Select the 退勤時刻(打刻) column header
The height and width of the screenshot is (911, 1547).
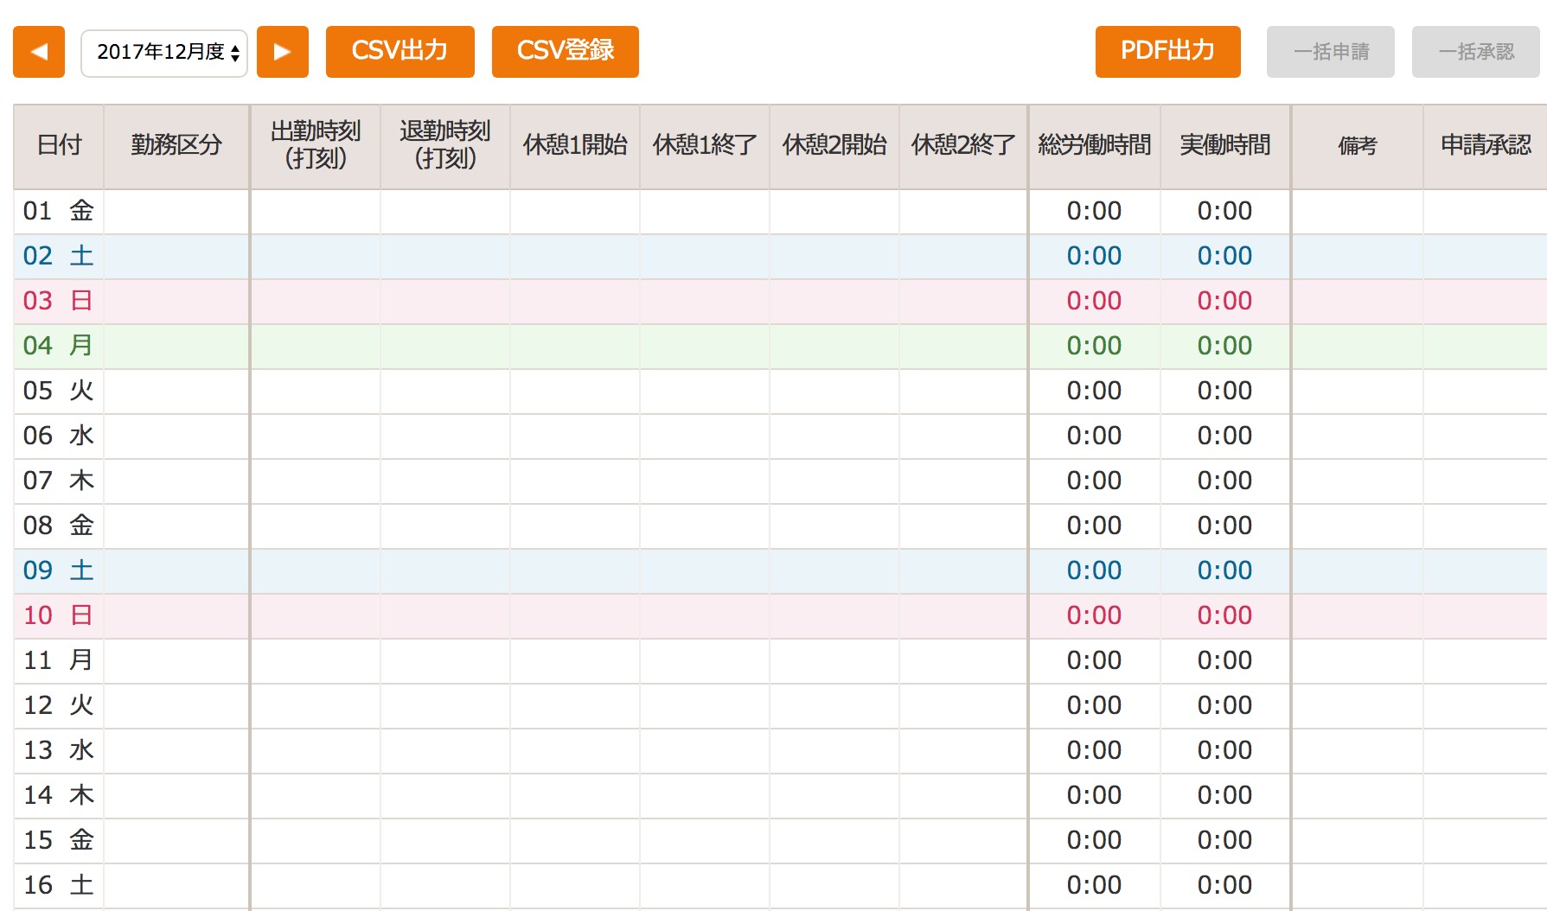(445, 146)
